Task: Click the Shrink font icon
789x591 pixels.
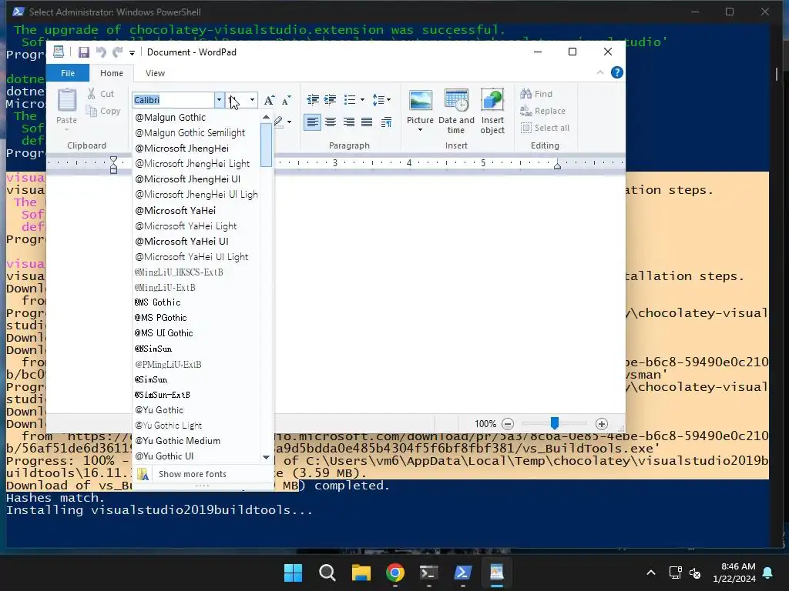Action: [x=286, y=100]
